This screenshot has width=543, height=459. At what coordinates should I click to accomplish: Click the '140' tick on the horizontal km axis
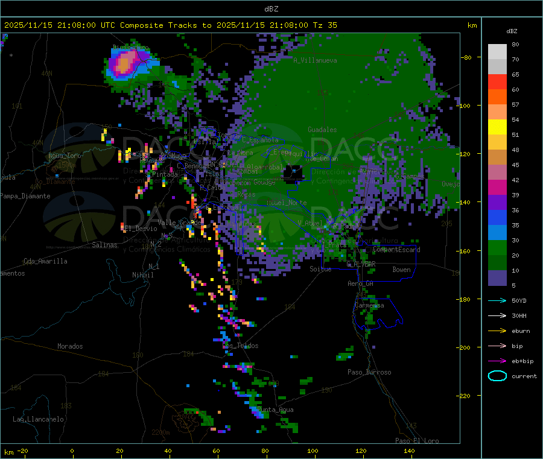tap(409, 451)
